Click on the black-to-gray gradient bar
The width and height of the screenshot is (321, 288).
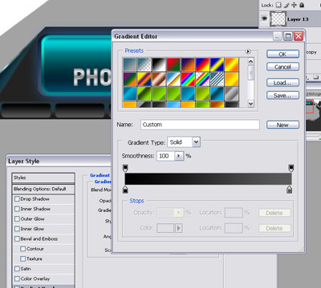click(208, 178)
